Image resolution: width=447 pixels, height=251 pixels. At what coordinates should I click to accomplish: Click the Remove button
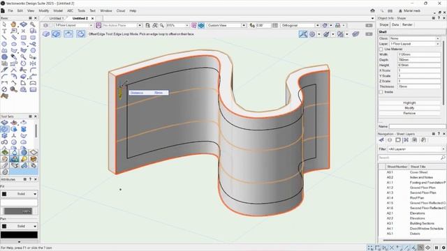coord(409,113)
